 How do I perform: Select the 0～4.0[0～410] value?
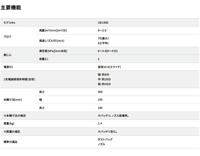click(107, 51)
